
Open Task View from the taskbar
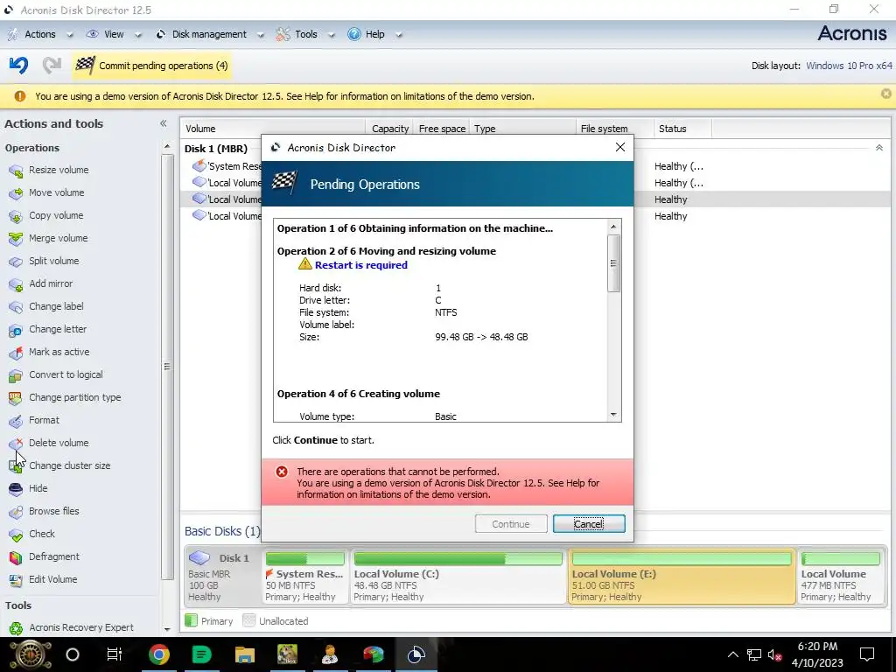point(115,654)
